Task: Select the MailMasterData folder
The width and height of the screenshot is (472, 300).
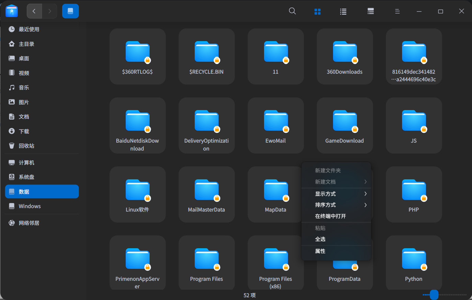Action: pos(207,194)
